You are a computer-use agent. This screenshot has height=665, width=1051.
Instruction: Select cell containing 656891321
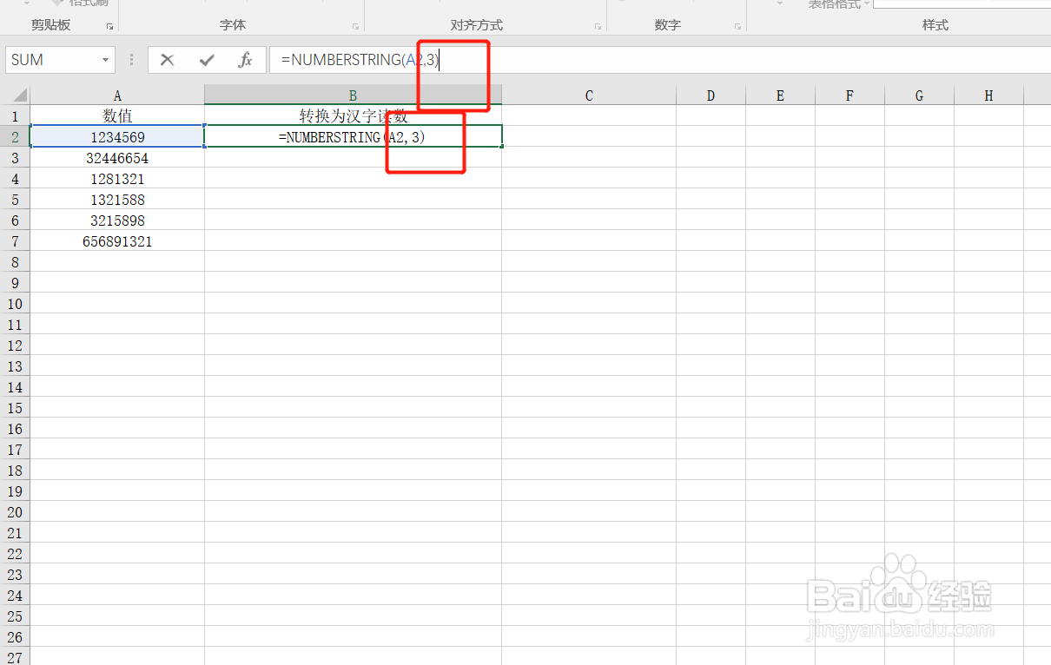117,240
